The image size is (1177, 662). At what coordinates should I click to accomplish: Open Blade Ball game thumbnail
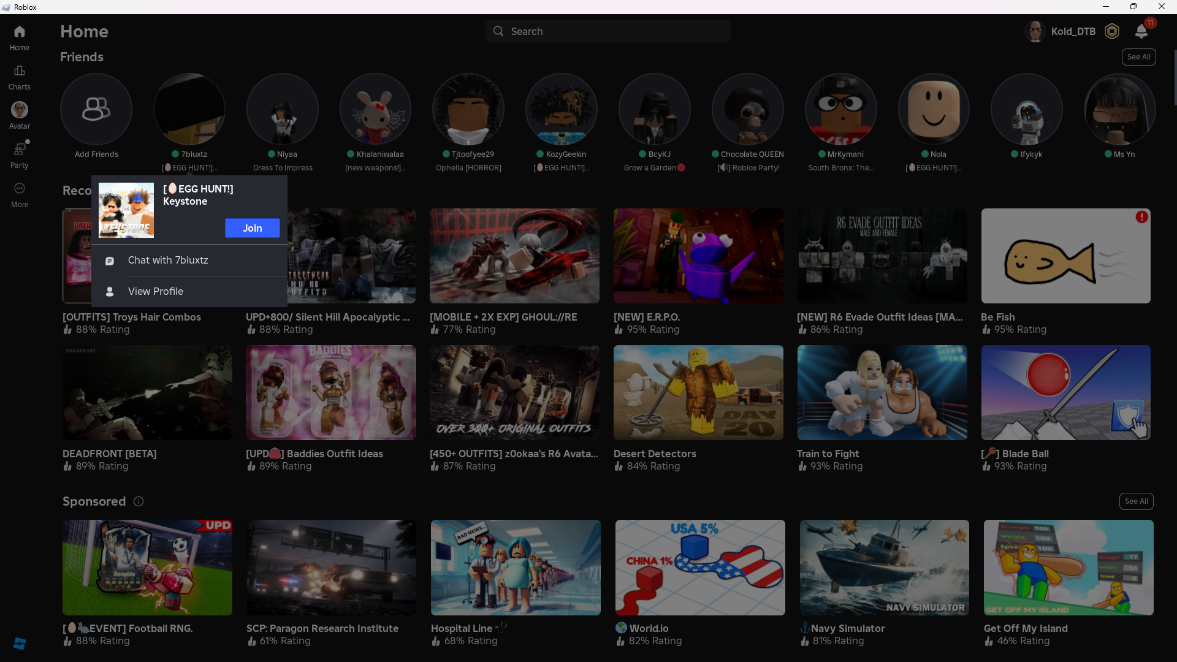[x=1066, y=392]
